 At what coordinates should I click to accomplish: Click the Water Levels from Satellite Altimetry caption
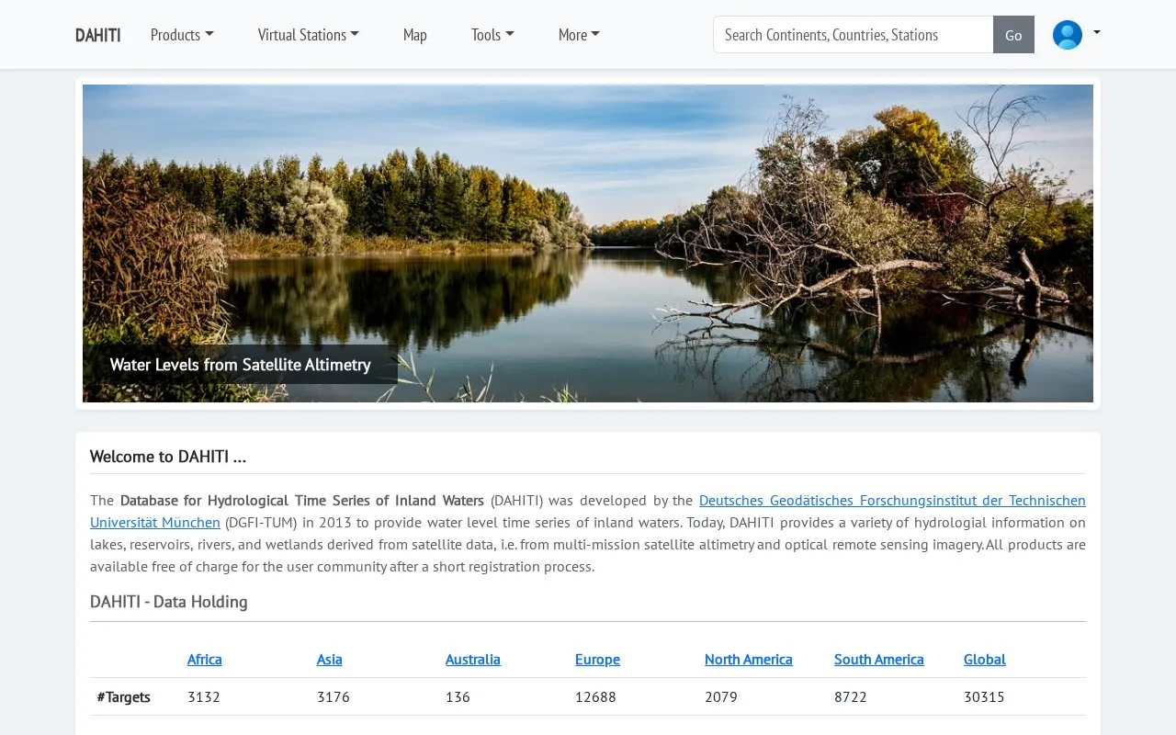pyautogui.click(x=241, y=365)
